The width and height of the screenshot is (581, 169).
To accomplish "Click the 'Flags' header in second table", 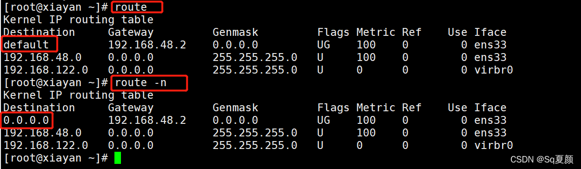I will pyautogui.click(x=333, y=108).
